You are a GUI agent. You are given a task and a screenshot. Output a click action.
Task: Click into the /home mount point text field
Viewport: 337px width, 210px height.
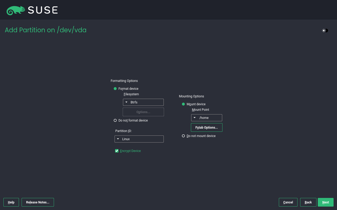[210, 118]
